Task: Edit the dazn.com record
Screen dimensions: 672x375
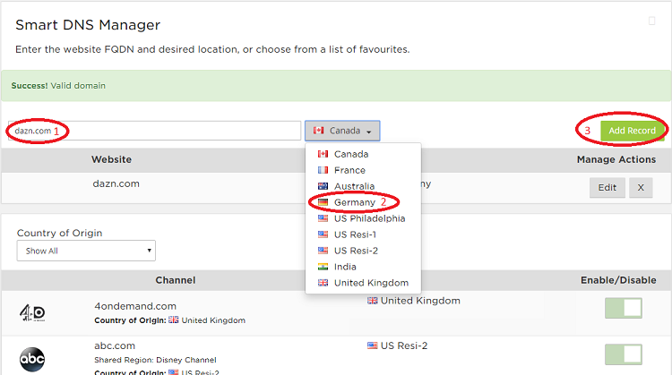Action: 607,188
